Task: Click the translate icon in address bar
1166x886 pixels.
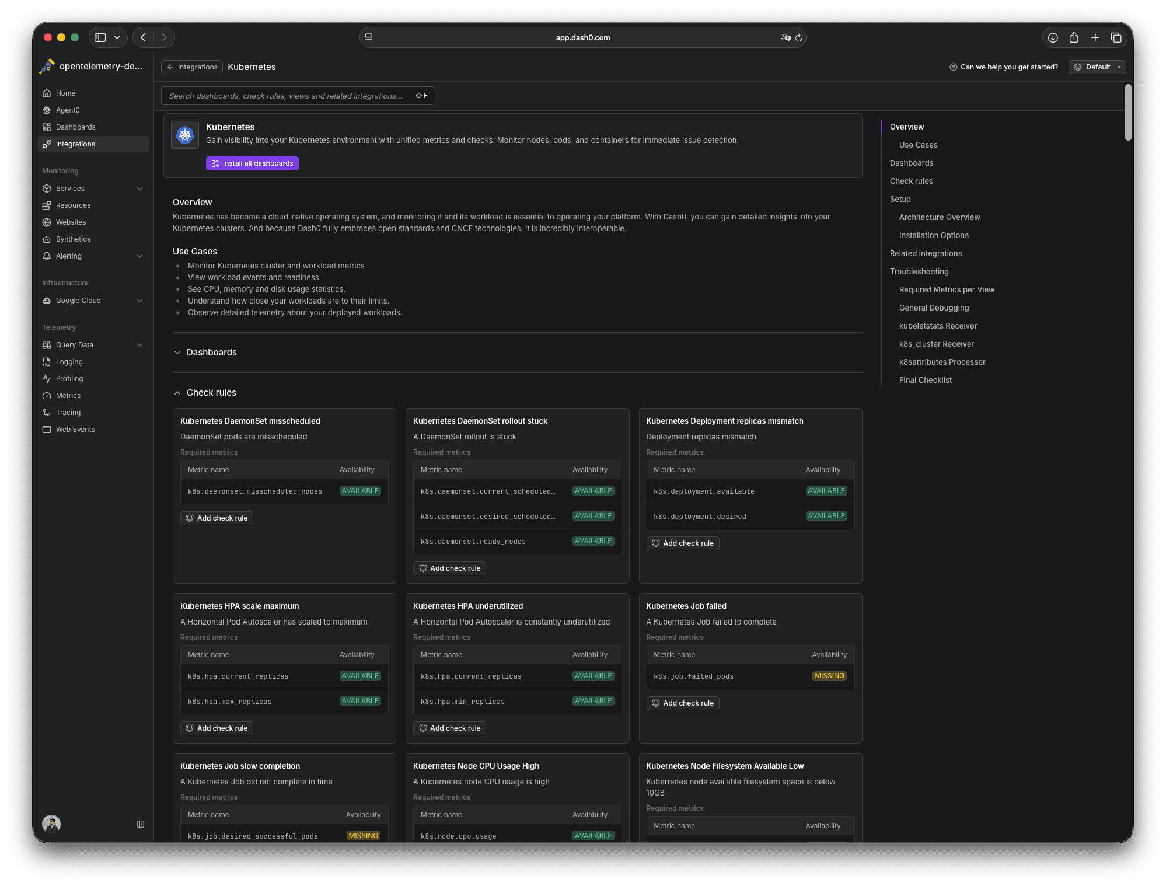Action: [786, 37]
